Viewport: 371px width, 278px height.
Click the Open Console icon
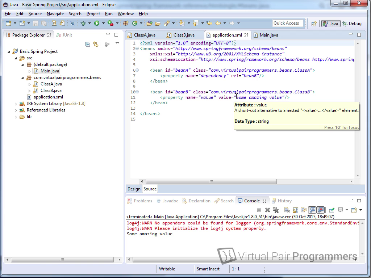(x=354, y=210)
